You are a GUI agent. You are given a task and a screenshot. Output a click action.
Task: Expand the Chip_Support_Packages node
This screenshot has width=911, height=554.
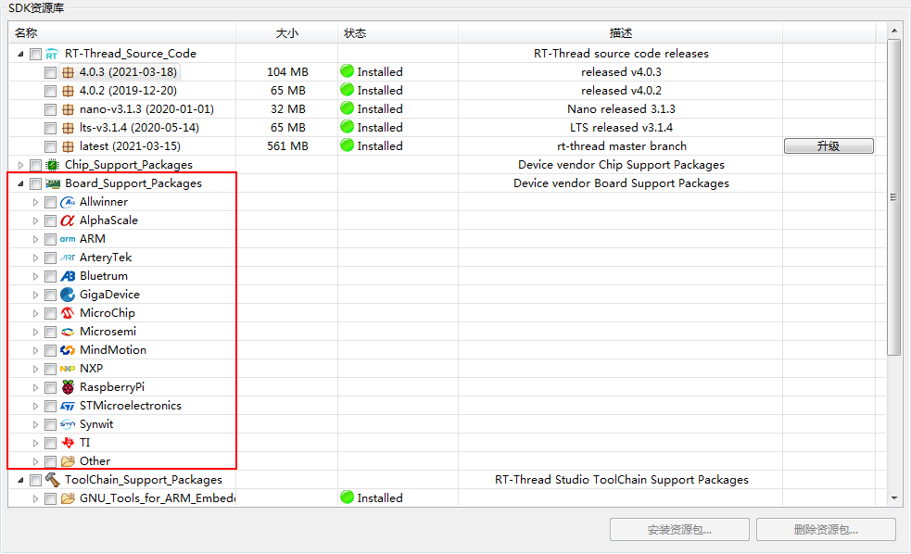tap(21, 166)
